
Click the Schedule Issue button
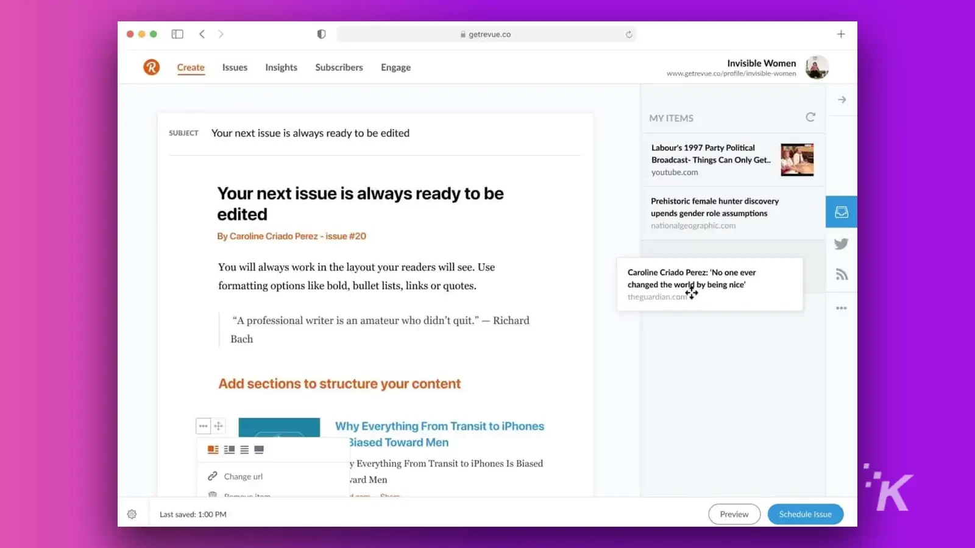tap(805, 515)
